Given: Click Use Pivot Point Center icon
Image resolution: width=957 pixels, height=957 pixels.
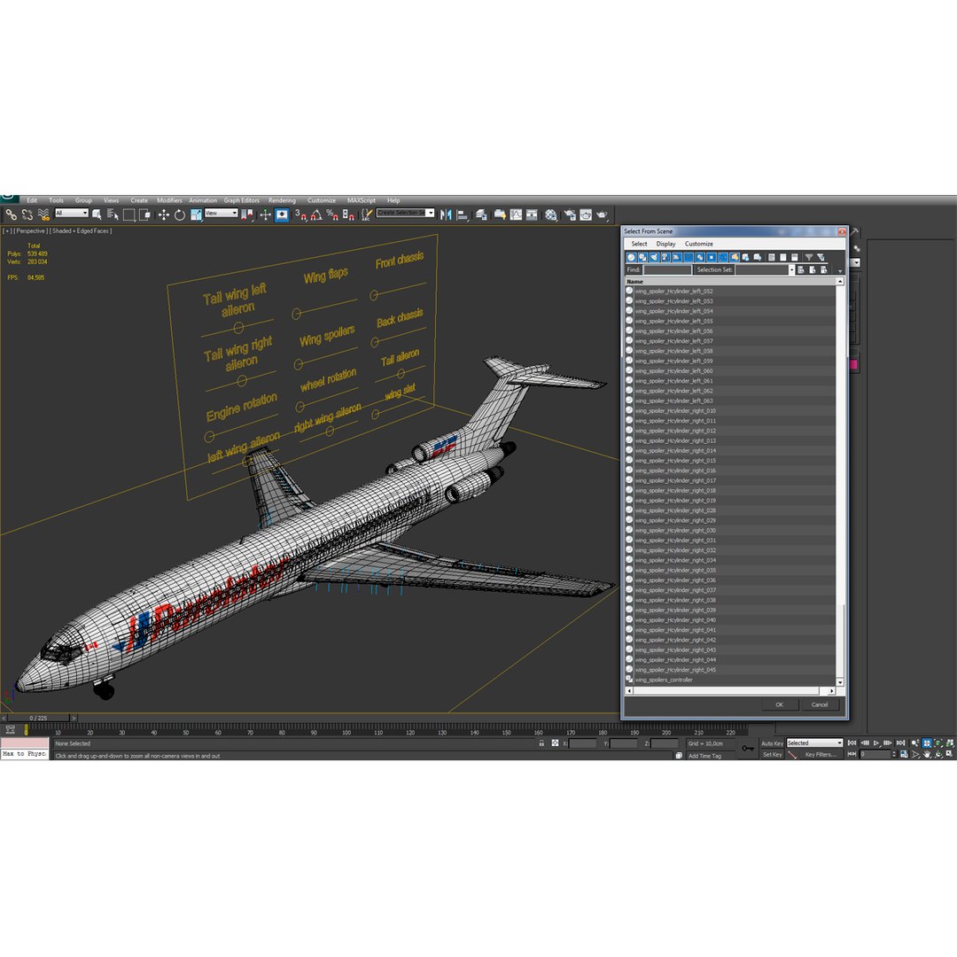Looking at the screenshot, I should (x=247, y=214).
